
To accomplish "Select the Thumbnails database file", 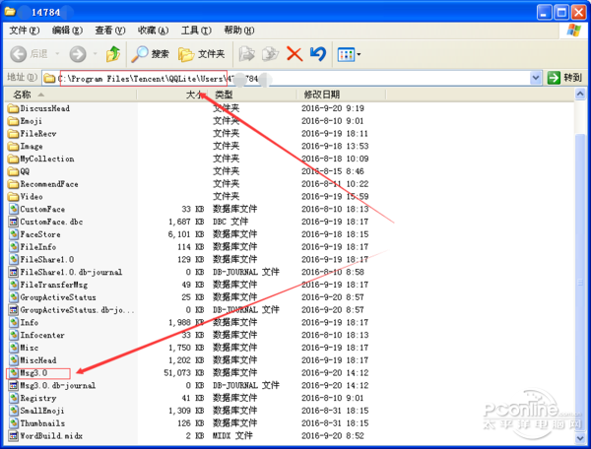I will click(x=41, y=422).
